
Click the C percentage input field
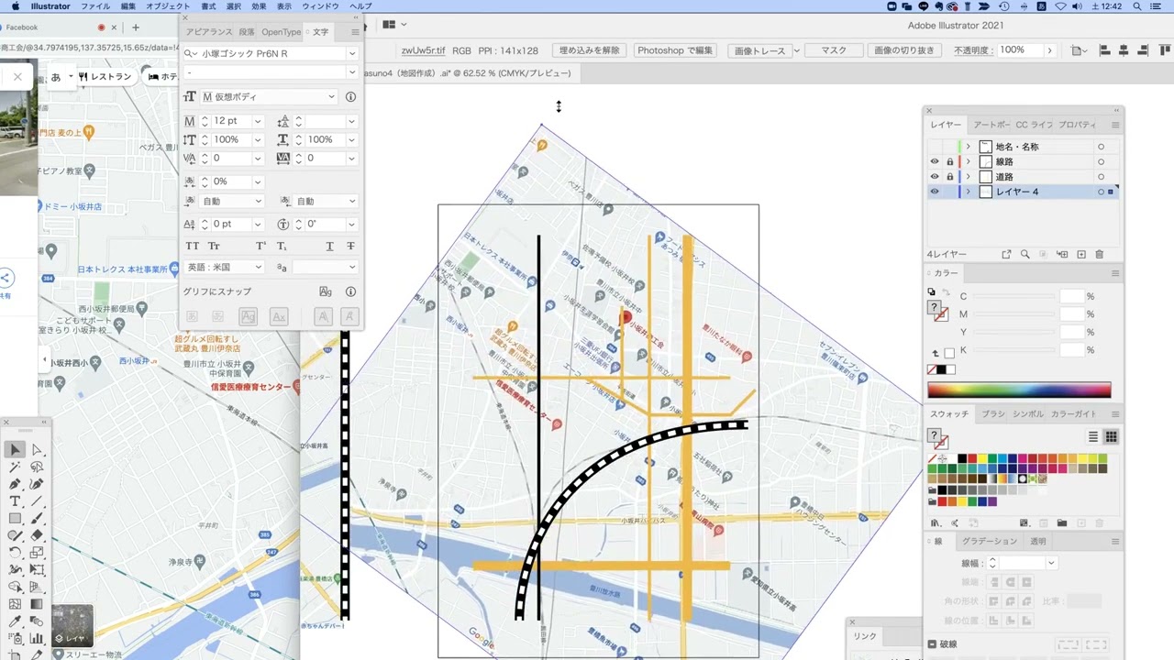click(x=1072, y=296)
